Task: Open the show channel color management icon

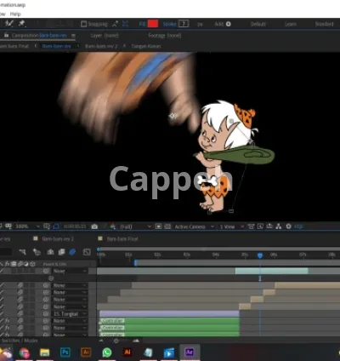Action: pos(113,226)
